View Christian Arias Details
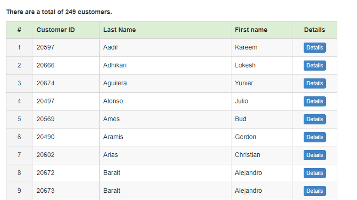This screenshot has height=200, width=357. [x=314, y=155]
